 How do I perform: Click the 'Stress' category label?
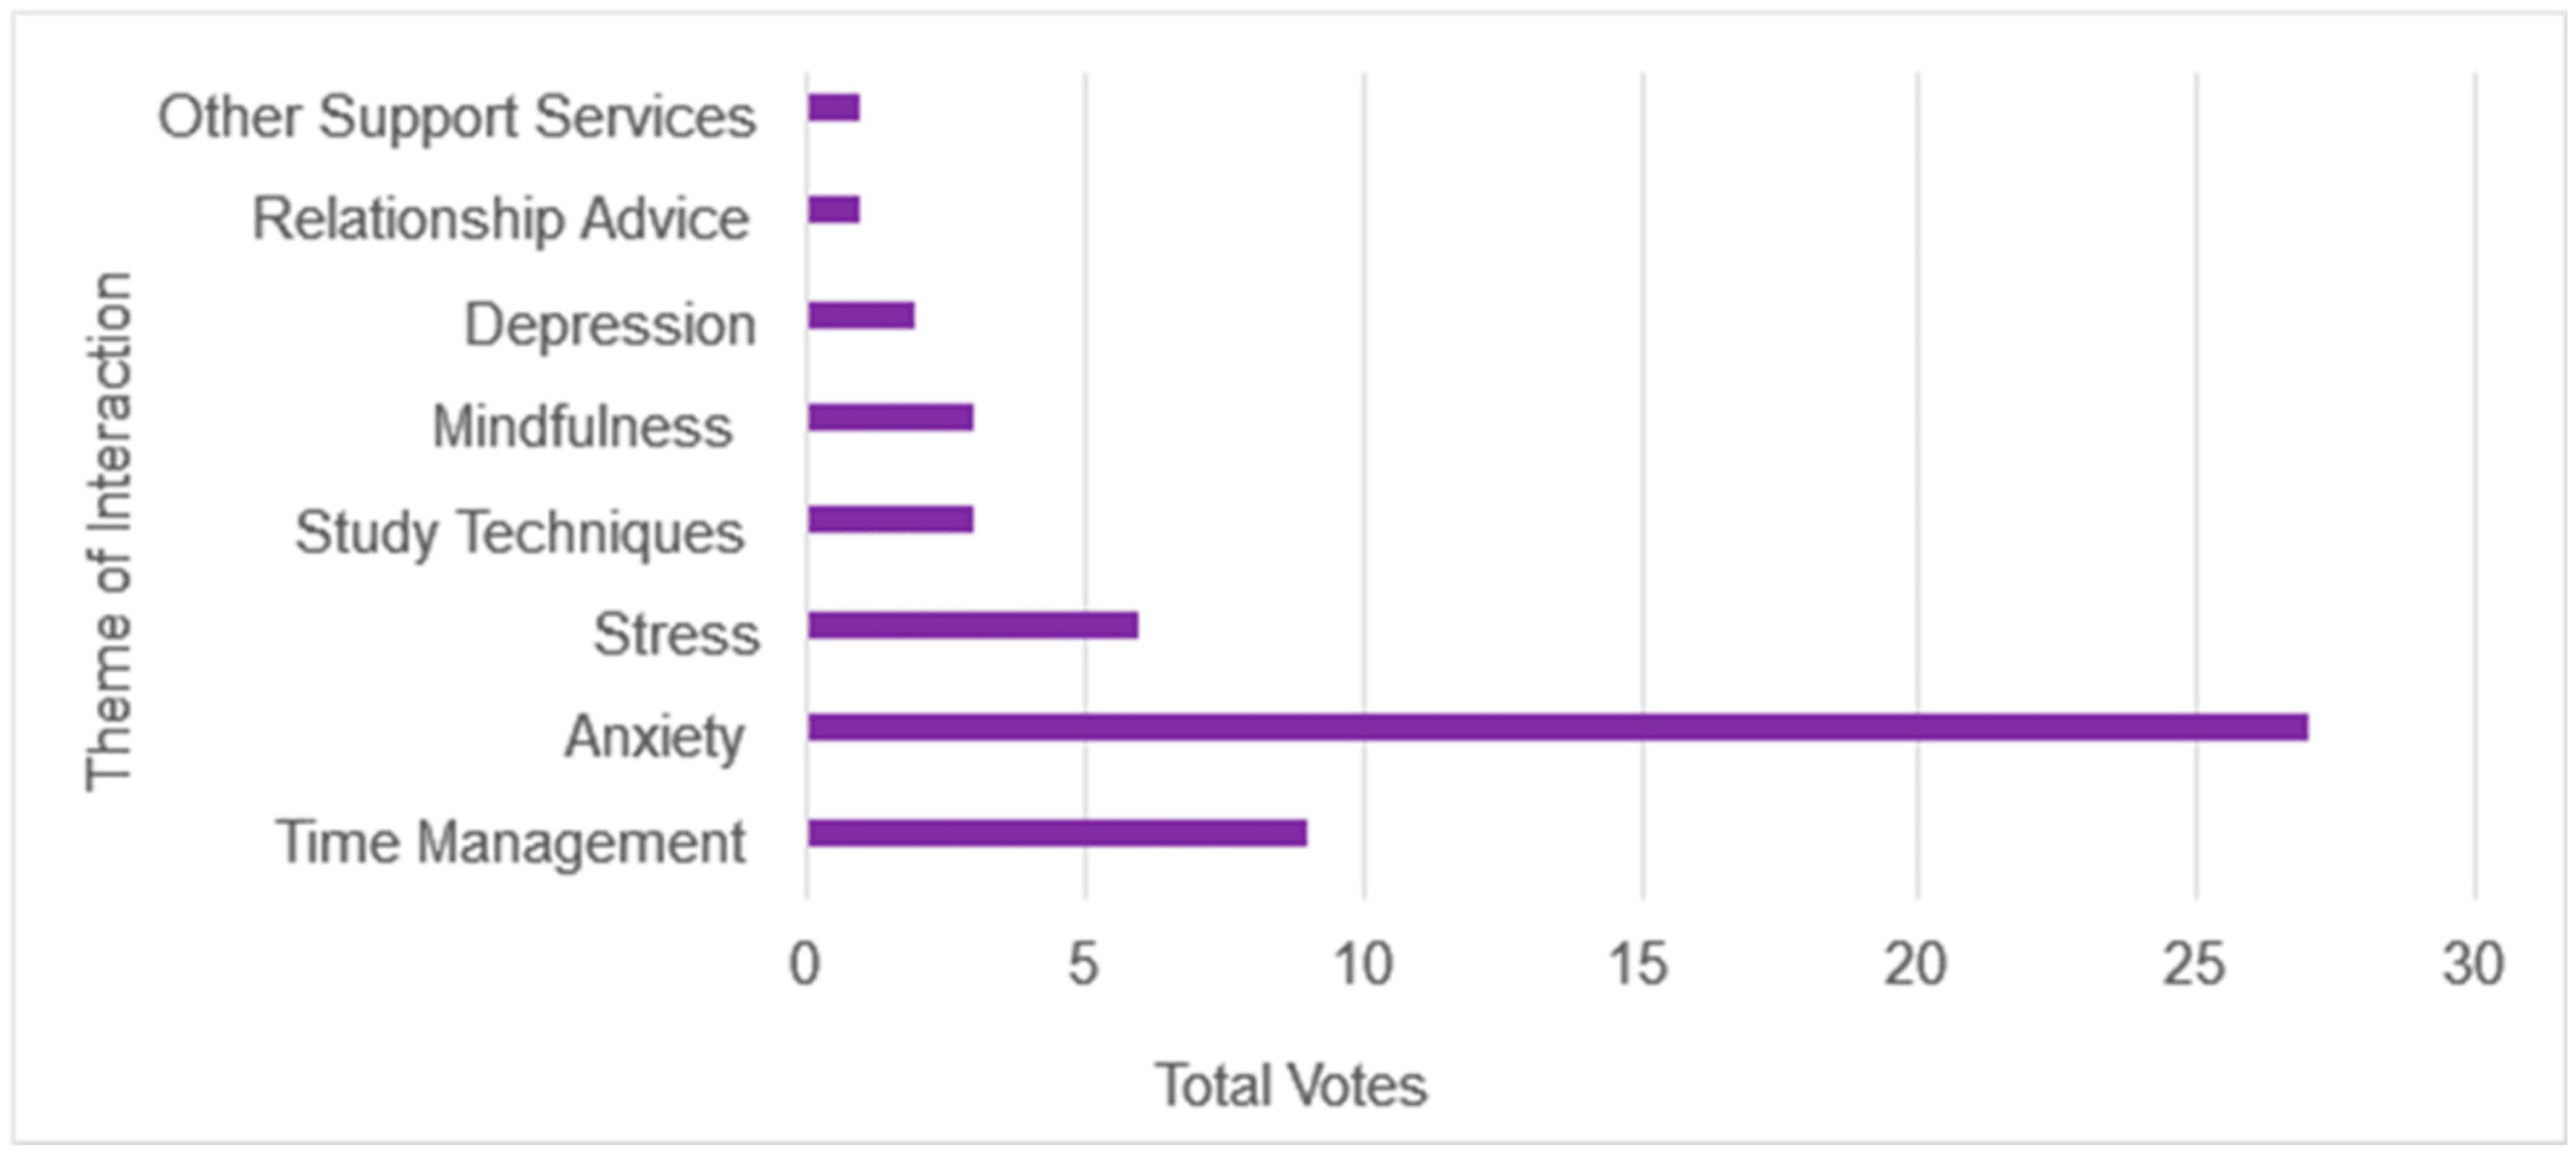[x=676, y=634]
